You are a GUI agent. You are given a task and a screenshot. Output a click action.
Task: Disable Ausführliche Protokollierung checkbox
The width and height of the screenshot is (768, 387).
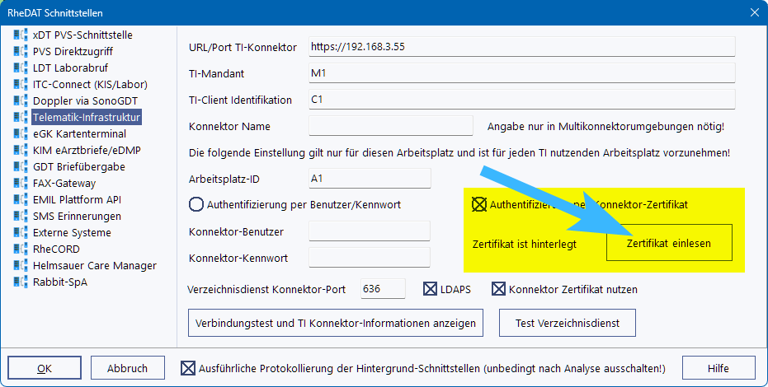pos(188,368)
